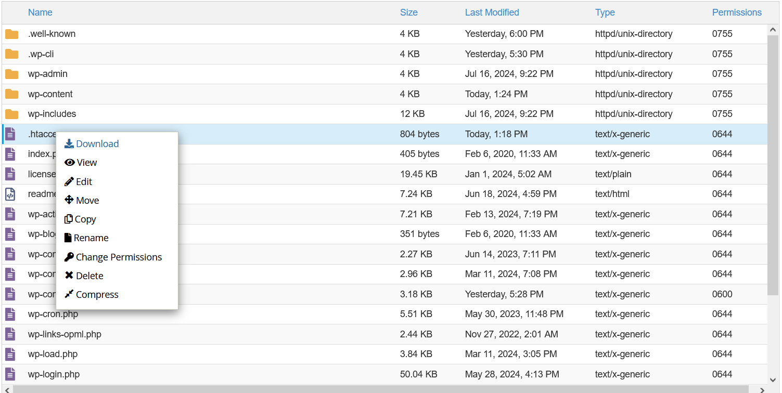Choose View in the context menu
This screenshot has width=782, height=393.
81,163
